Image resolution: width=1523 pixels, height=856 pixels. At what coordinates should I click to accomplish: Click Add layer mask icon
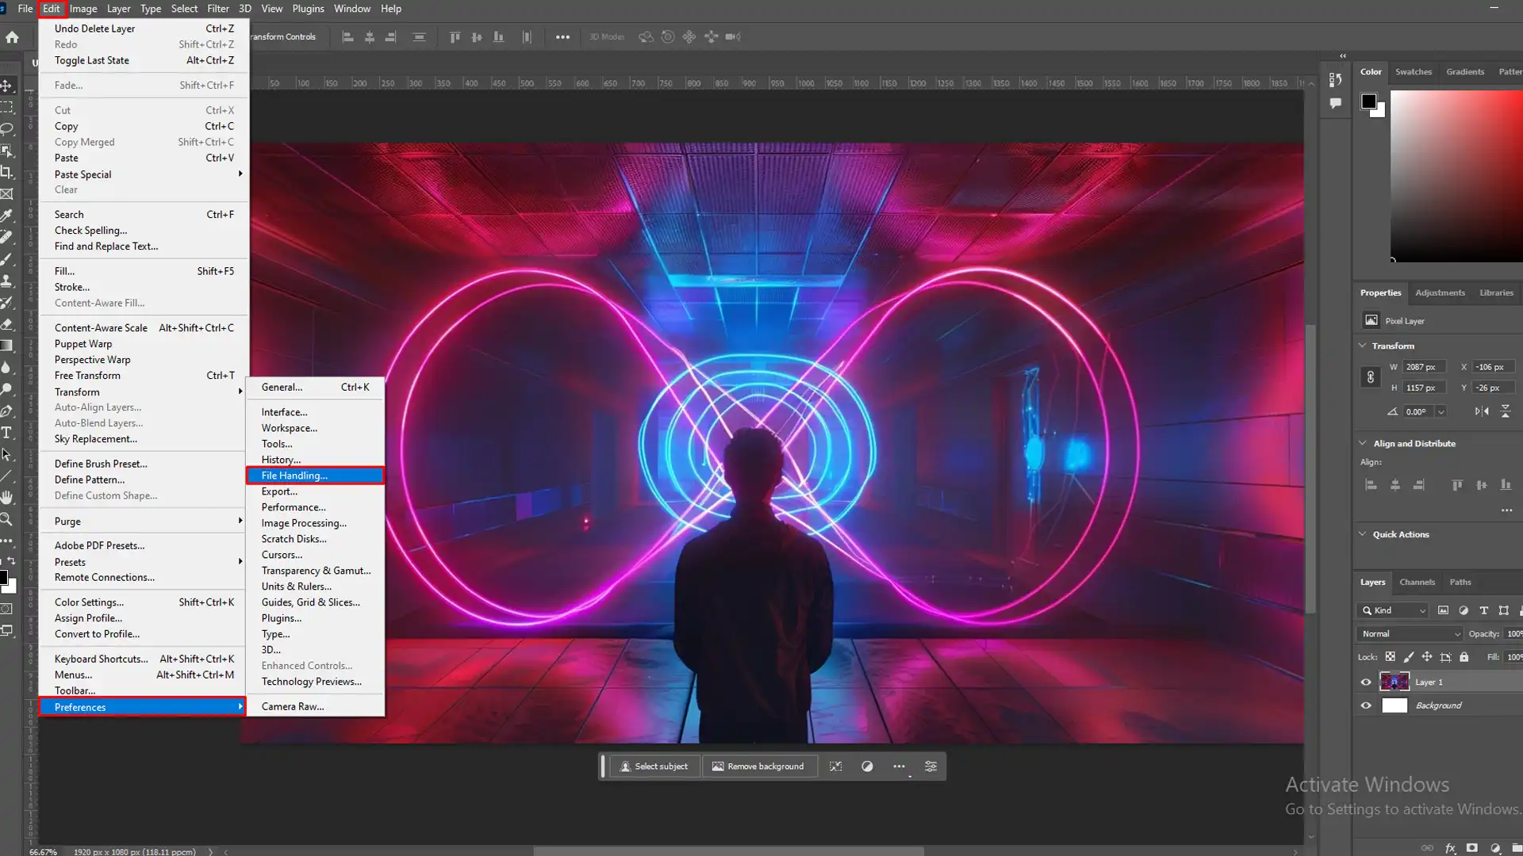[1472, 848]
